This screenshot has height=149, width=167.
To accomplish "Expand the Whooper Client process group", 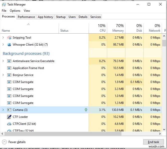I will coord(3,45).
